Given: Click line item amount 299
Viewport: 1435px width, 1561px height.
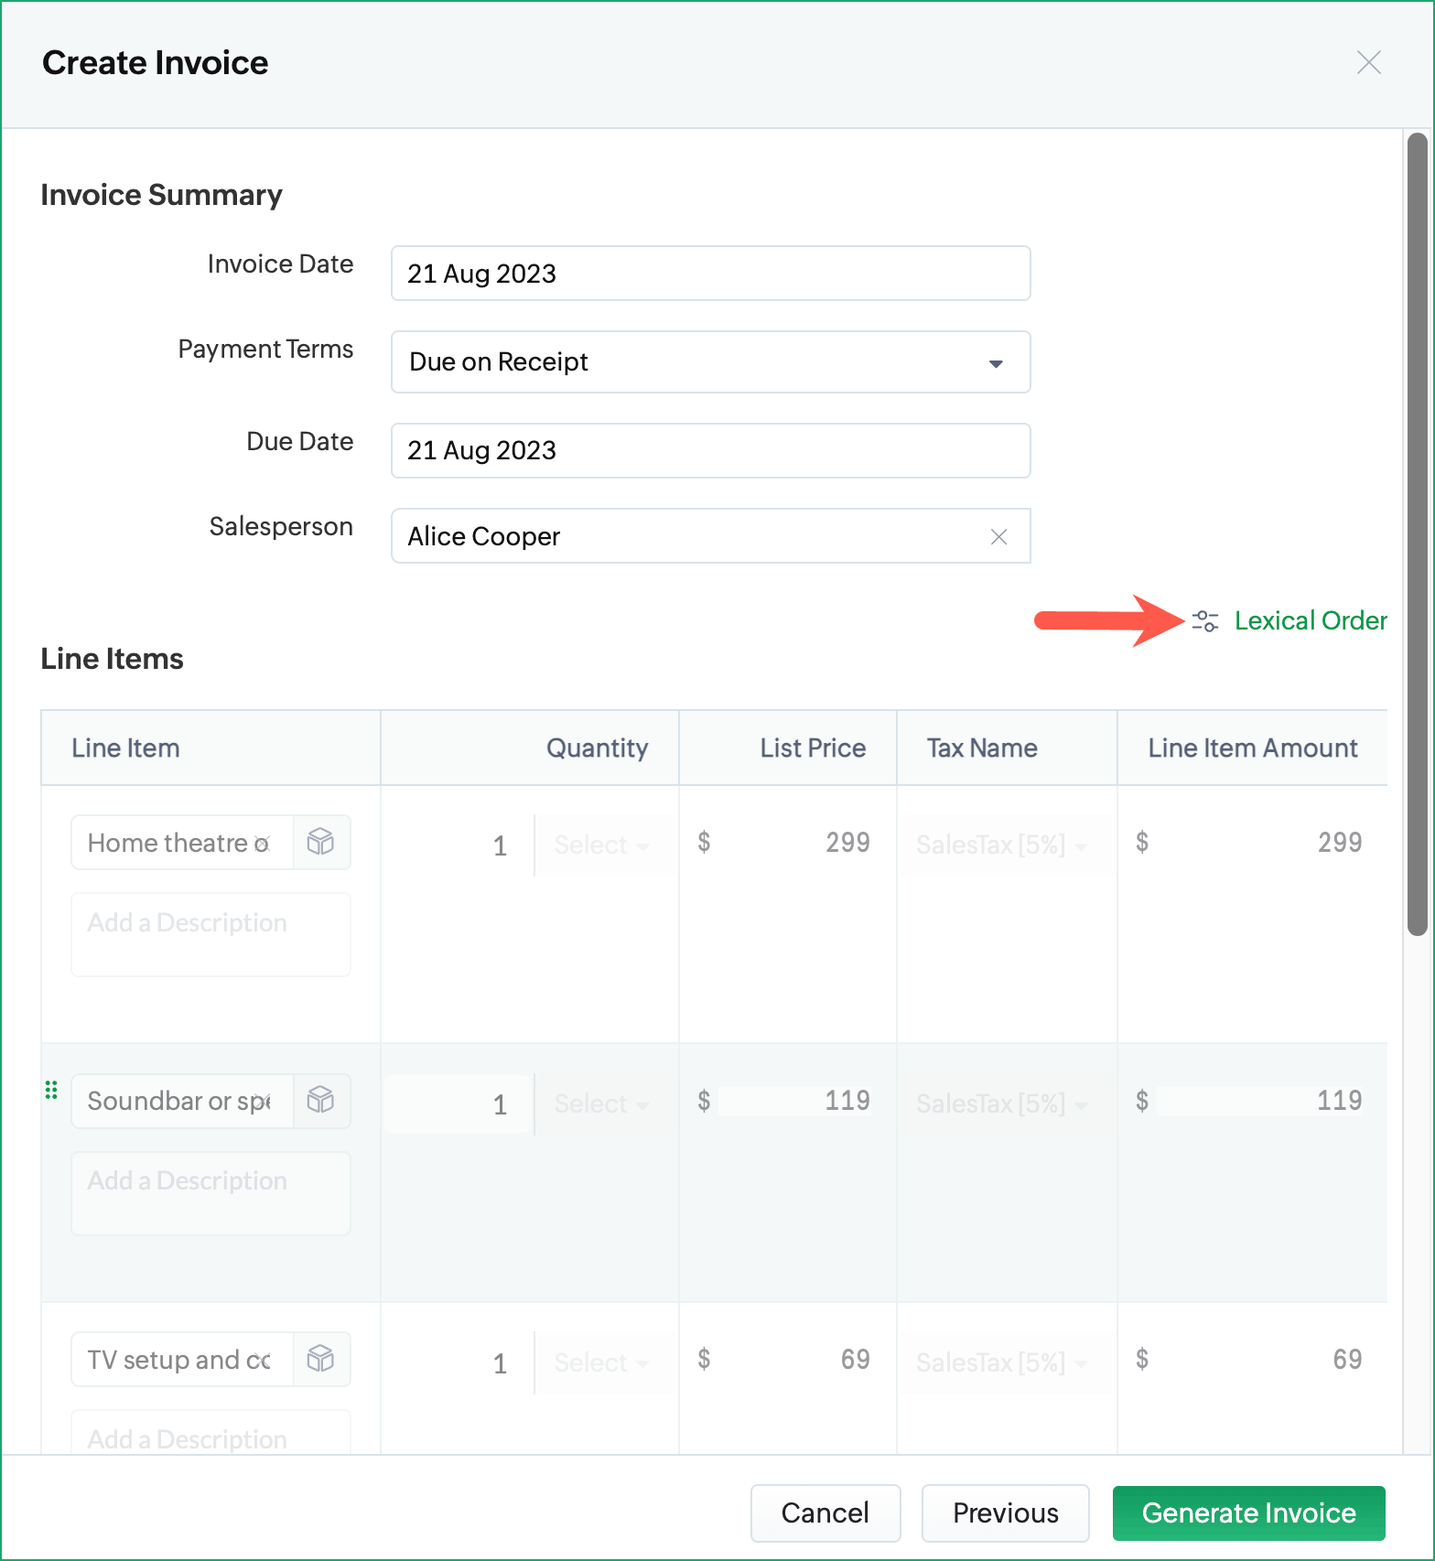Looking at the screenshot, I should (x=1340, y=842).
